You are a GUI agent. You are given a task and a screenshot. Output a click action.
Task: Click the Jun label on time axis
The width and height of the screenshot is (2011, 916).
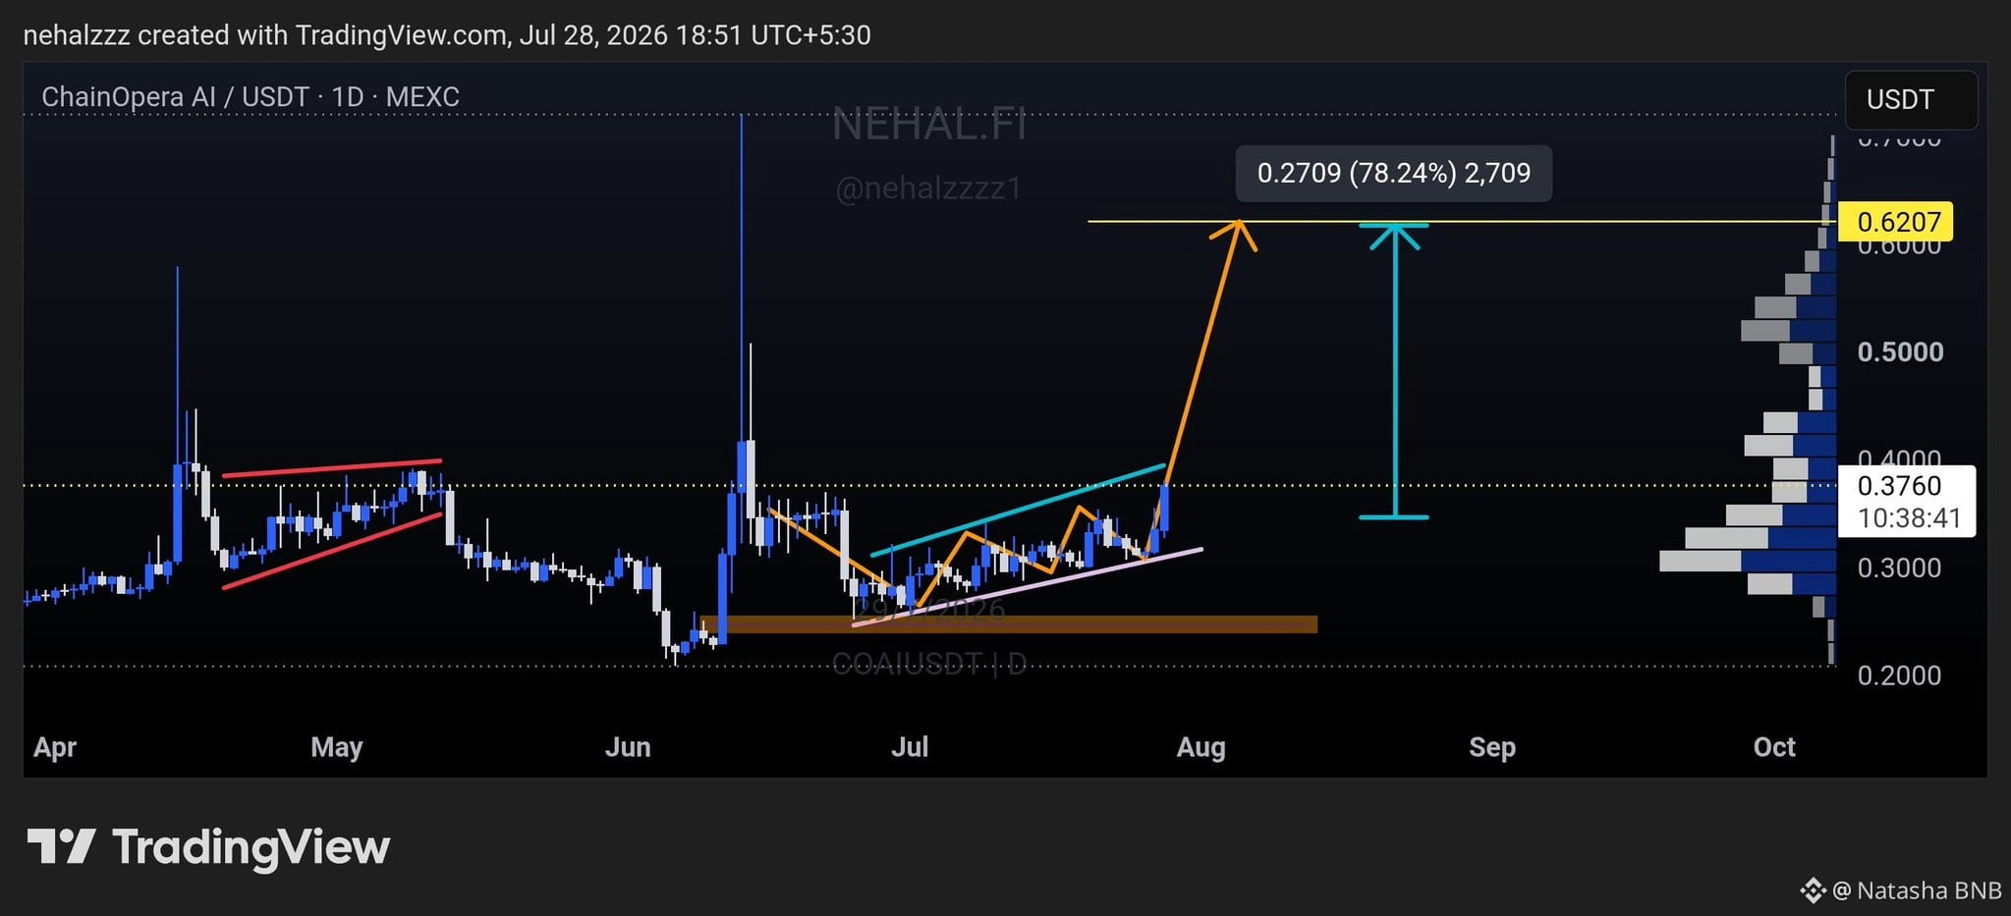pos(628,747)
